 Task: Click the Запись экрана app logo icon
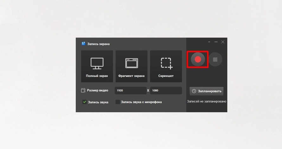click(83, 44)
